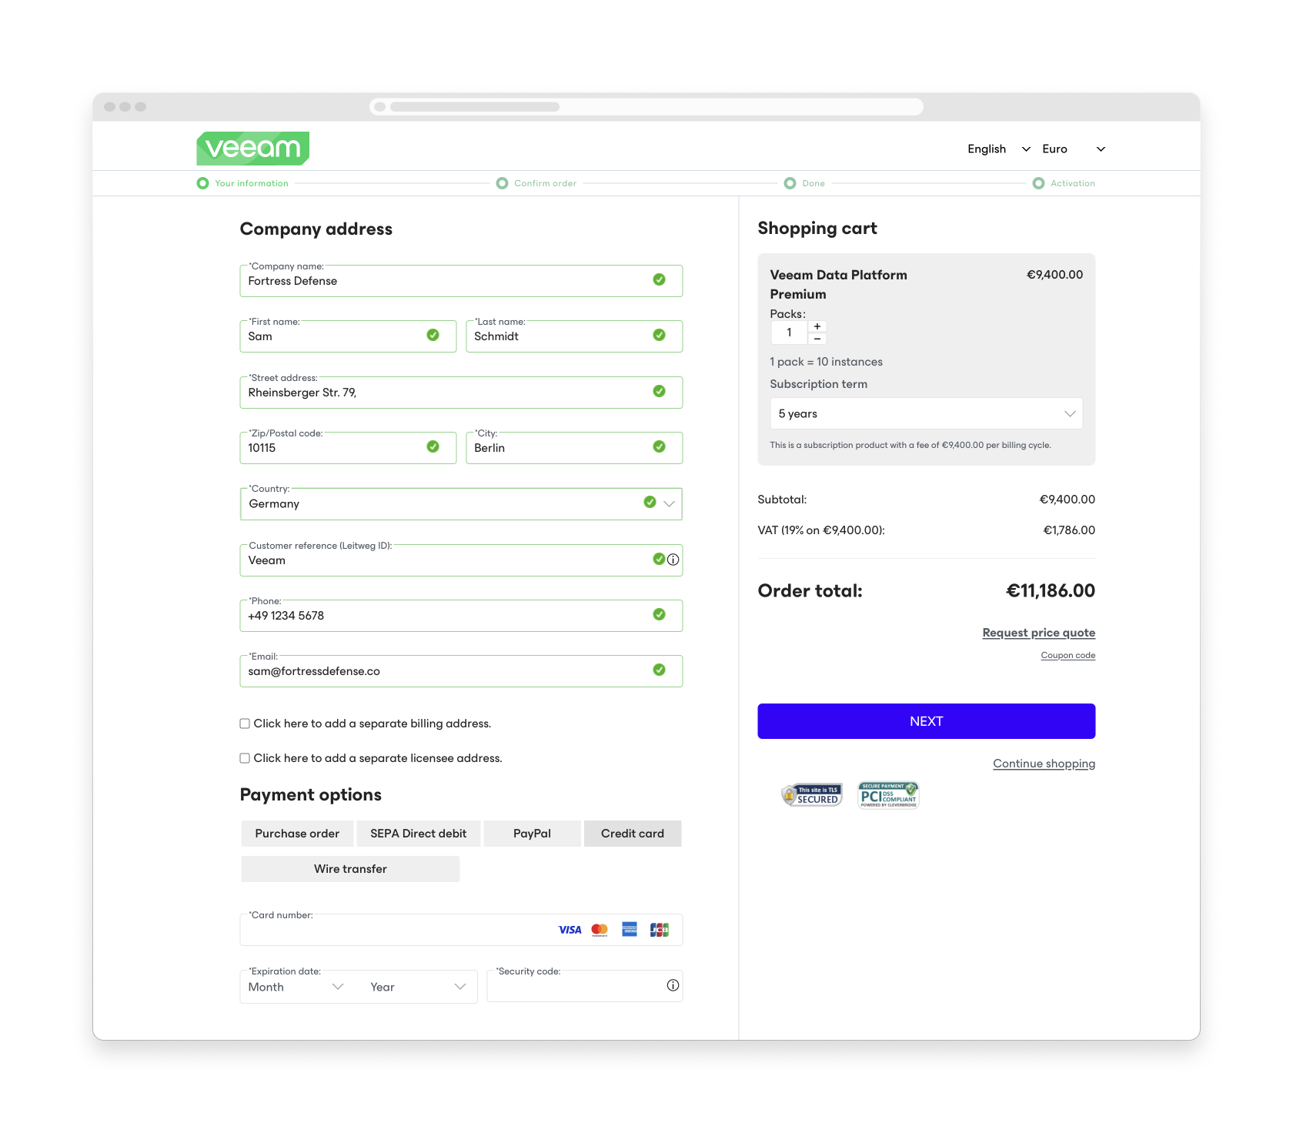Switch to SEPA Direct debit tab

click(418, 834)
